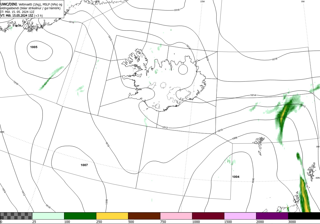Image resolution: width=320 pixels, height=224 pixels.
Task: Click the bold 1005 low pressure label
Action: (x=34, y=47)
